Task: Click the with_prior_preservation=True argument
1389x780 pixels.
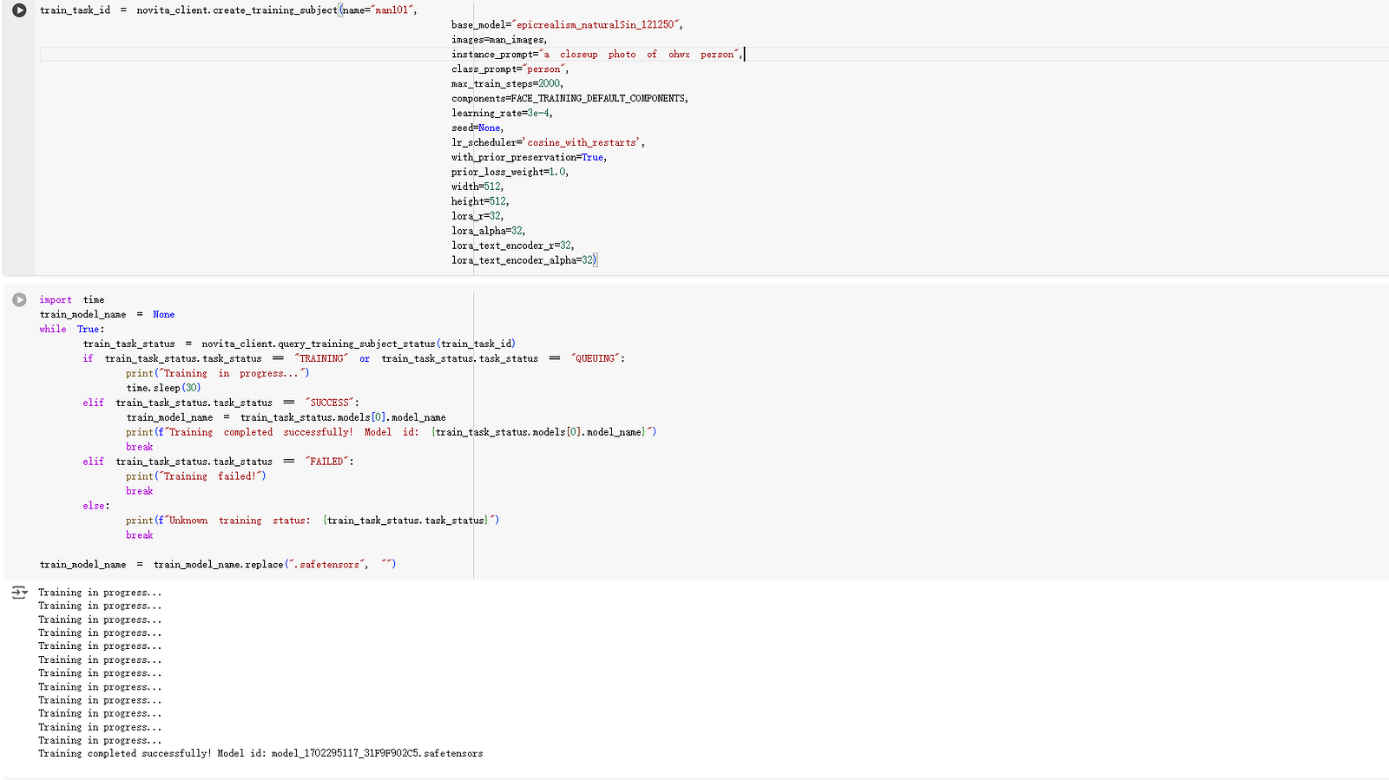Action: coord(529,158)
